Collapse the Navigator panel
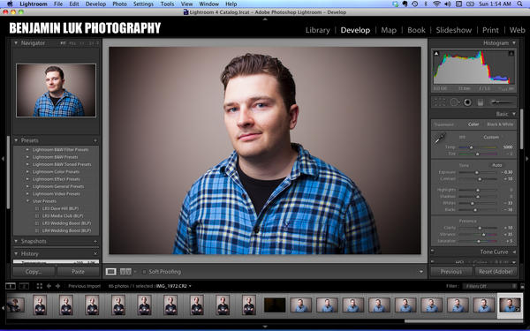The image size is (530, 331). tap(16, 43)
